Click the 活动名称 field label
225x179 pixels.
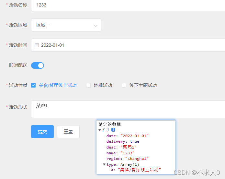[x=18, y=5]
